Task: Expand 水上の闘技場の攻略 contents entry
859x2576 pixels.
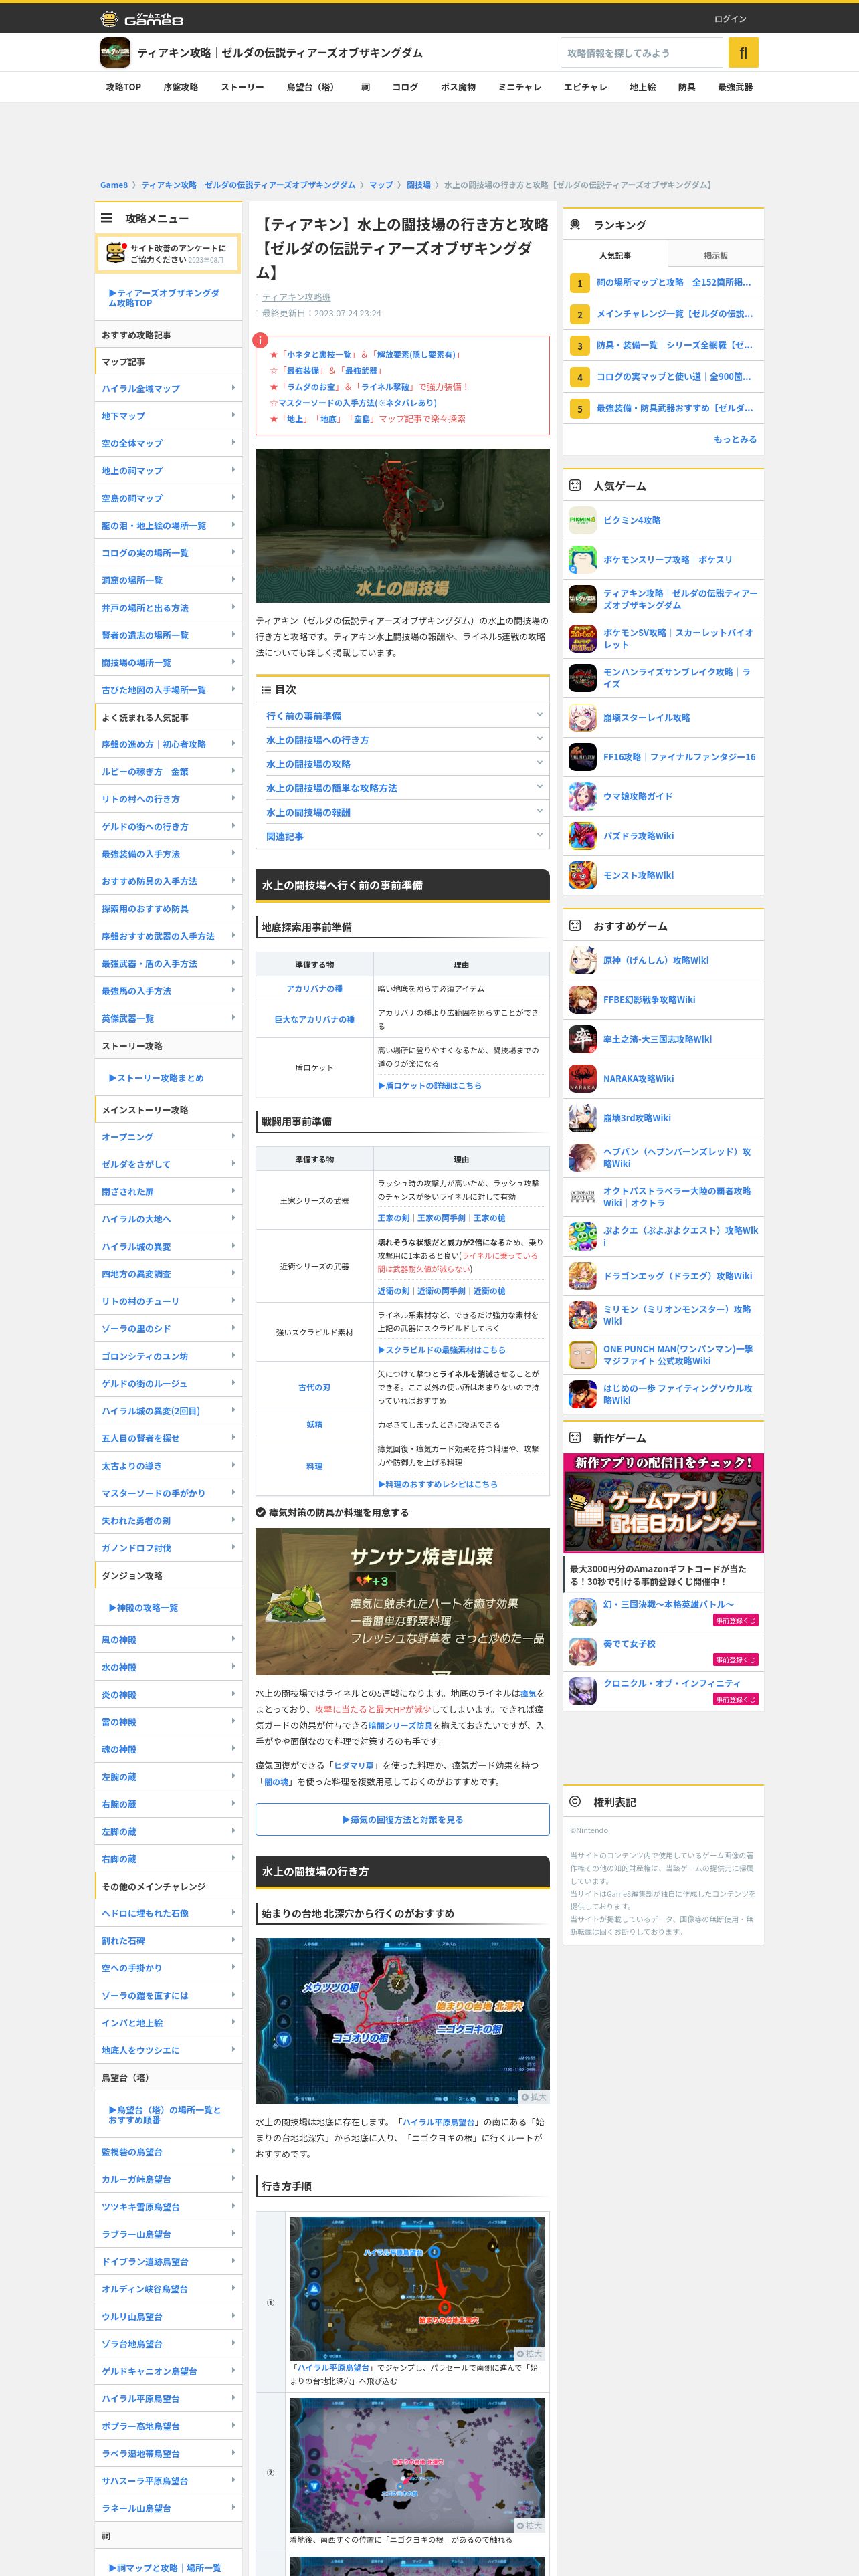Action: [402, 764]
